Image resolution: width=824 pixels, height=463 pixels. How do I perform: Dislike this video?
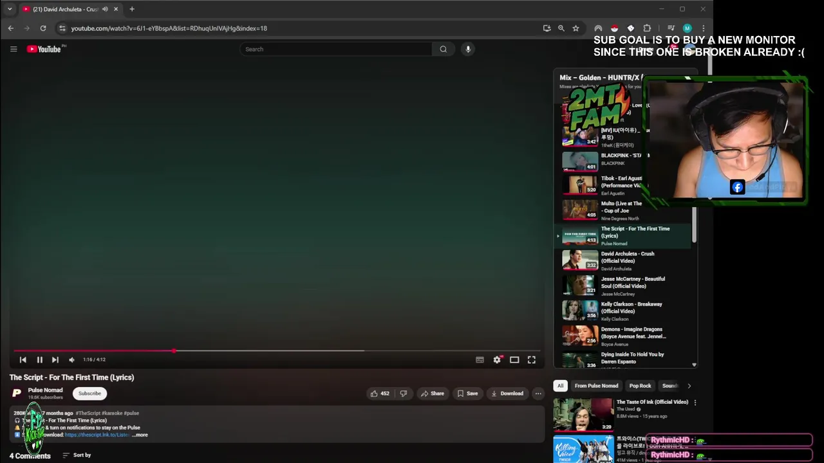click(404, 394)
